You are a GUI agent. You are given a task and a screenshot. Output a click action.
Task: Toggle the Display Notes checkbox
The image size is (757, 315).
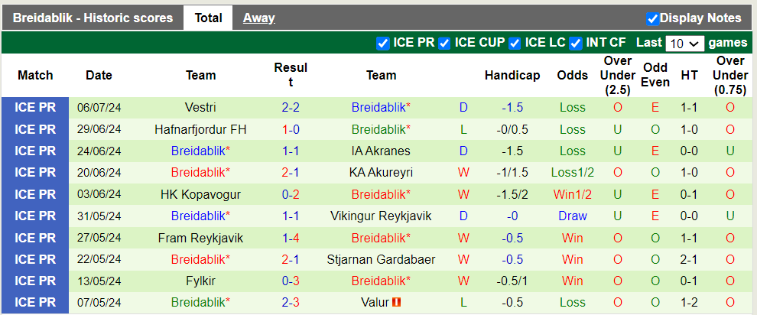(x=652, y=18)
